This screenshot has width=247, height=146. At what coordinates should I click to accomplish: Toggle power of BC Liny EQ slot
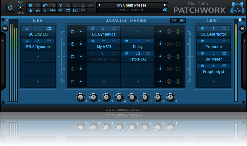coord(27,28)
